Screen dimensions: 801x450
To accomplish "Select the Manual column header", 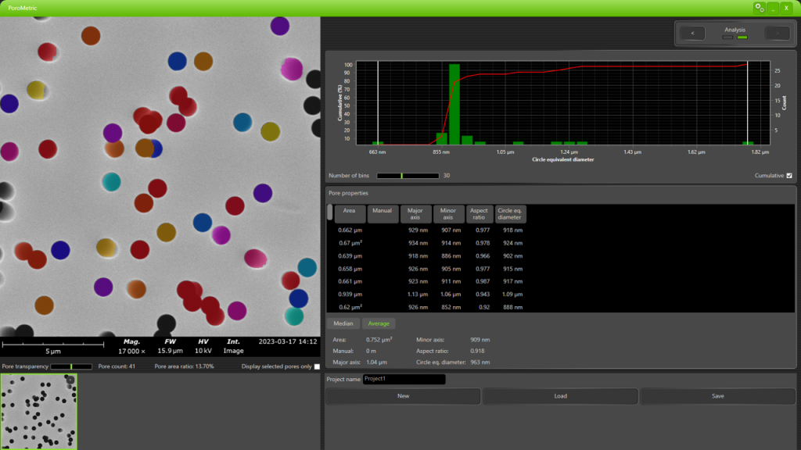I will (x=383, y=213).
